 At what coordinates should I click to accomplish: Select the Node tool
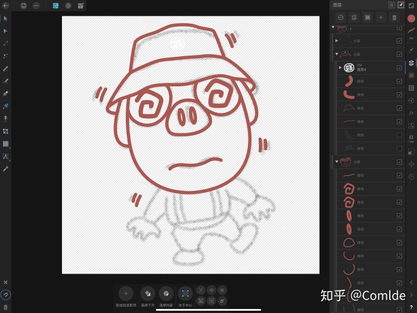5,31
